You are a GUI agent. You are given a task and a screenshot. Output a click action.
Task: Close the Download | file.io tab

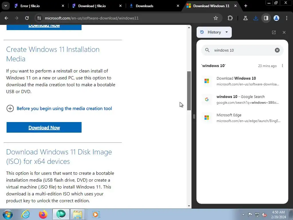click(120, 6)
